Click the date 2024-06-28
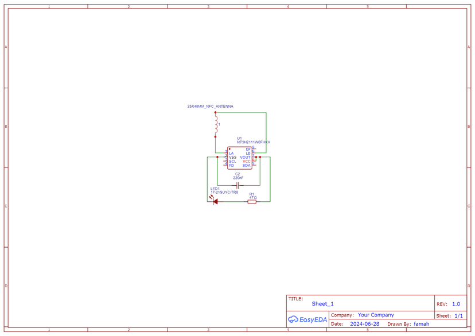This screenshot has width=475, height=336. pos(364,324)
